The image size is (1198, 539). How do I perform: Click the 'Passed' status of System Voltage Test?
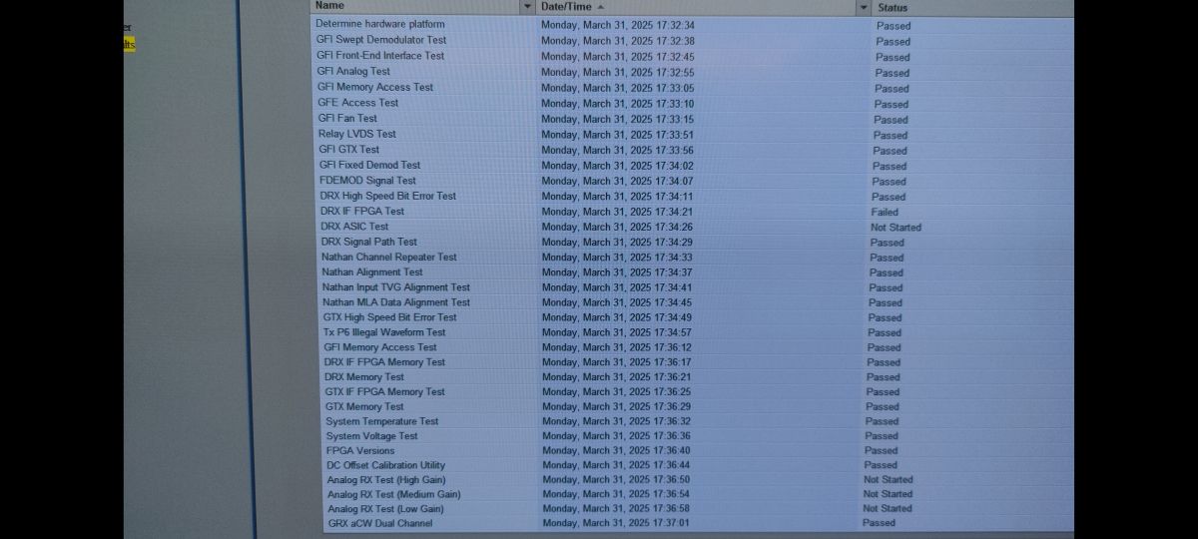pos(882,436)
